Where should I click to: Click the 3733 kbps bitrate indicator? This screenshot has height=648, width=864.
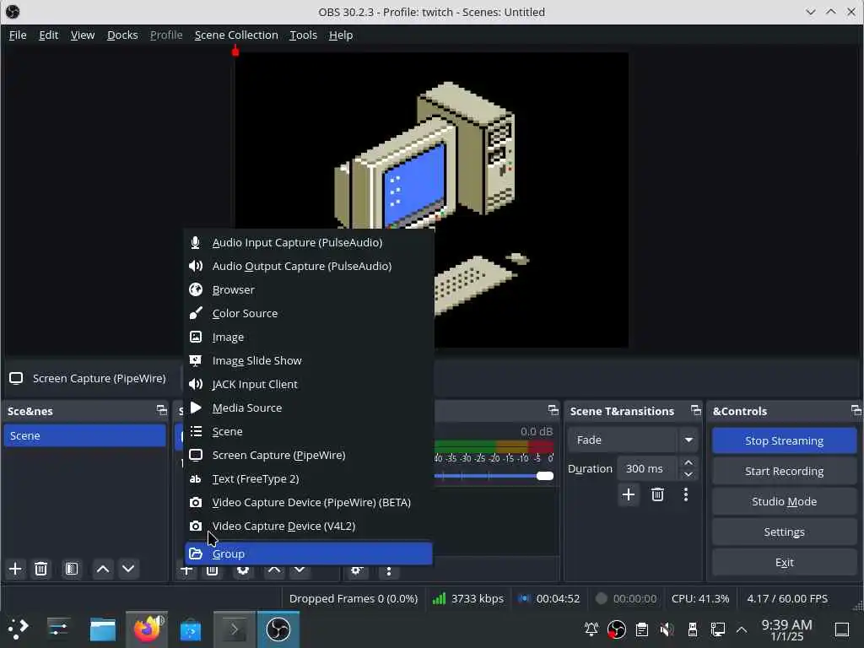pos(467,598)
